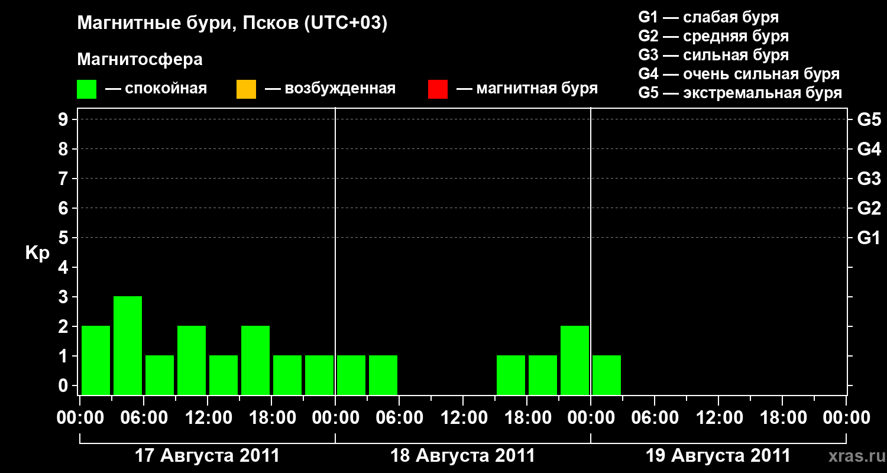Click the '17 Августа 2011' date label

pyautogui.click(x=207, y=456)
